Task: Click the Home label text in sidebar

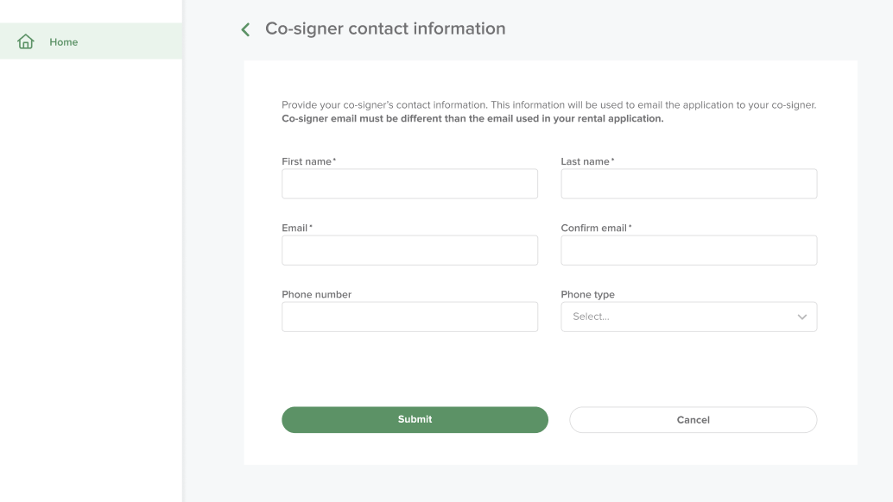Action: point(62,41)
